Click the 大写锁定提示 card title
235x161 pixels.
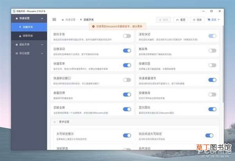(x=65, y=134)
